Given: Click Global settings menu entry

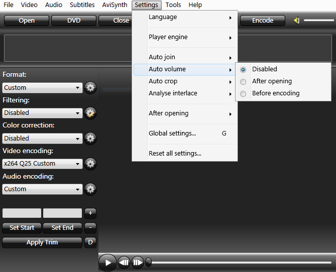Looking at the screenshot, I should pyautogui.click(x=172, y=133).
